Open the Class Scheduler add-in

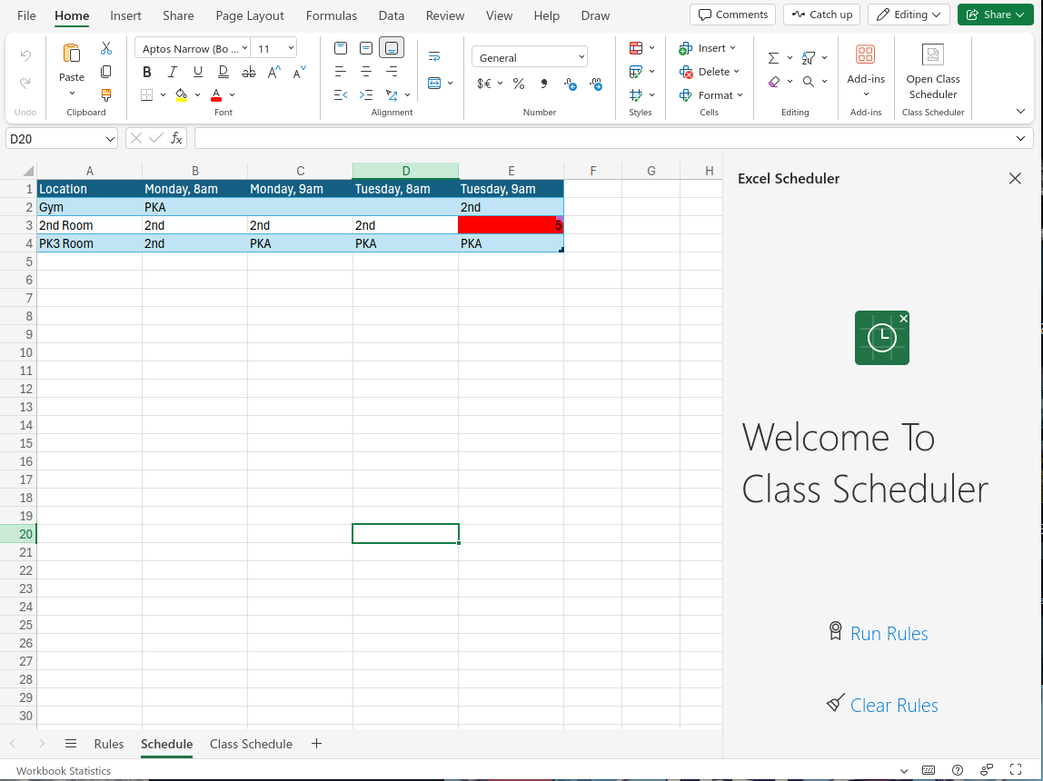(932, 73)
